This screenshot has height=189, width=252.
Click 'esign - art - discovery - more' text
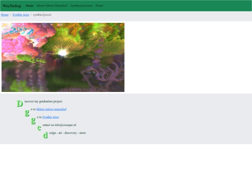coord(68,133)
